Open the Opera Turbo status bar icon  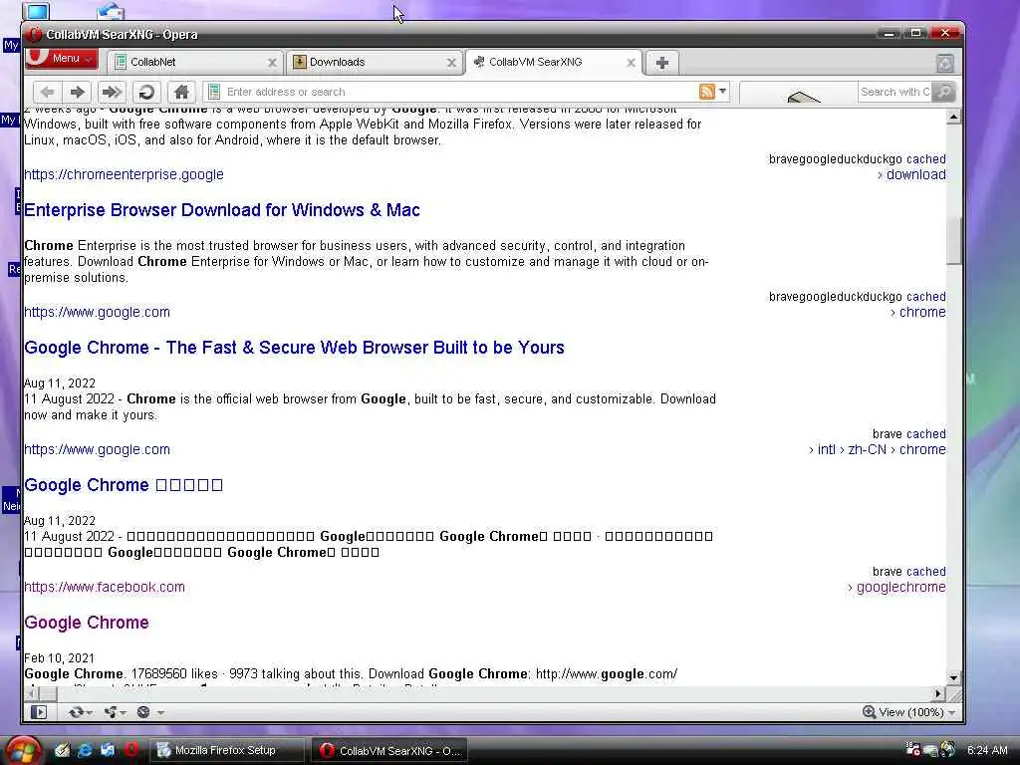click(143, 712)
